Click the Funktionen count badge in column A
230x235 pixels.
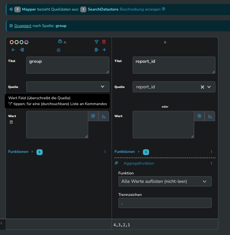[39, 152]
